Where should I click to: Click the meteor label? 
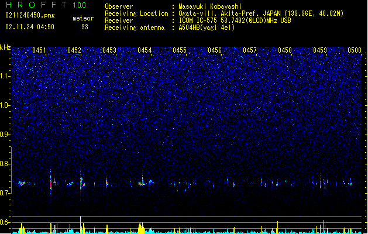pyautogui.click(x=83, y=18)
